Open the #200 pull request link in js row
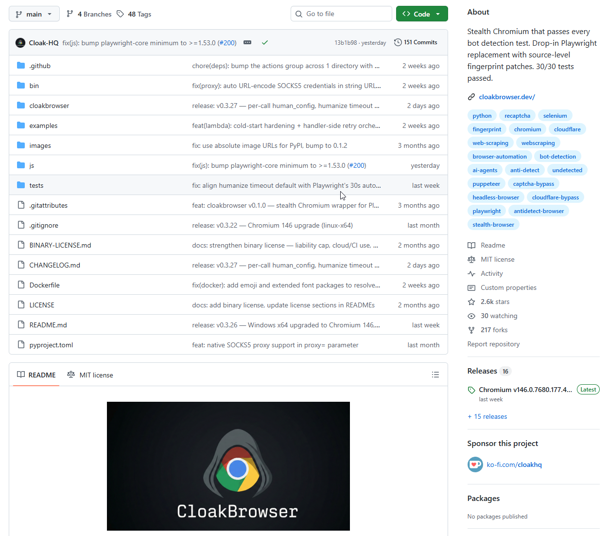 (357, 165)
